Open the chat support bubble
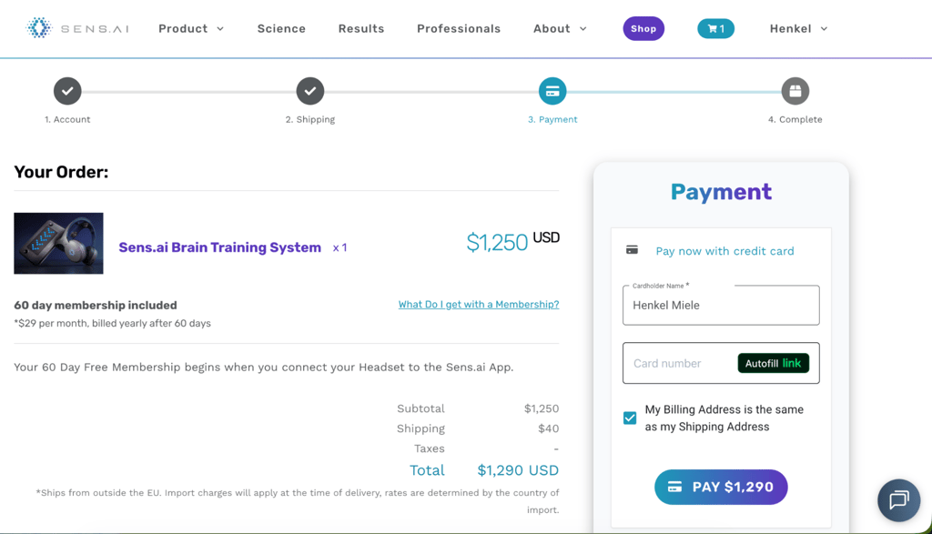The width and height of the screenshot is (932, 534). 898,500
